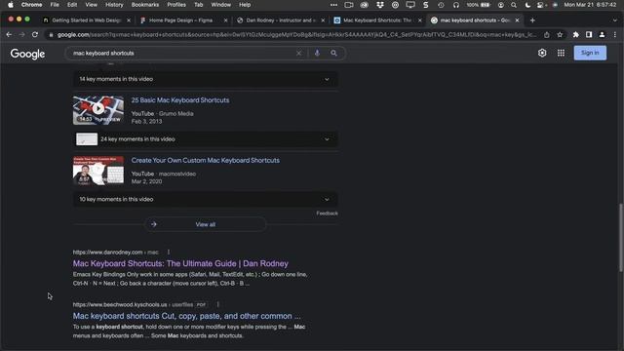
Task: Open a new browser tab
Action: click(x=532, y=20)
